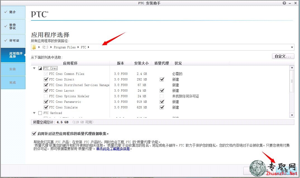This screenshot has height=178, width=300.
Task: Toggle quality agent for Creo Parametric
Action: (162, 102)
